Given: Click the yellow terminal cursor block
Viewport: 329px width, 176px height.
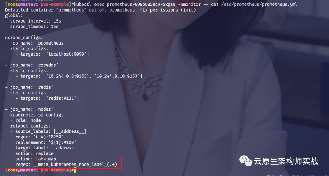Looking at the screenshot, I should (x=75, y=170).
